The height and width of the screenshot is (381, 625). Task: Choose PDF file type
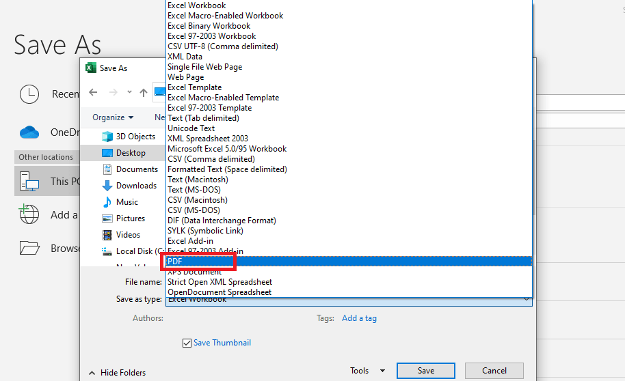pyautogui.click(x=349, y=261)
